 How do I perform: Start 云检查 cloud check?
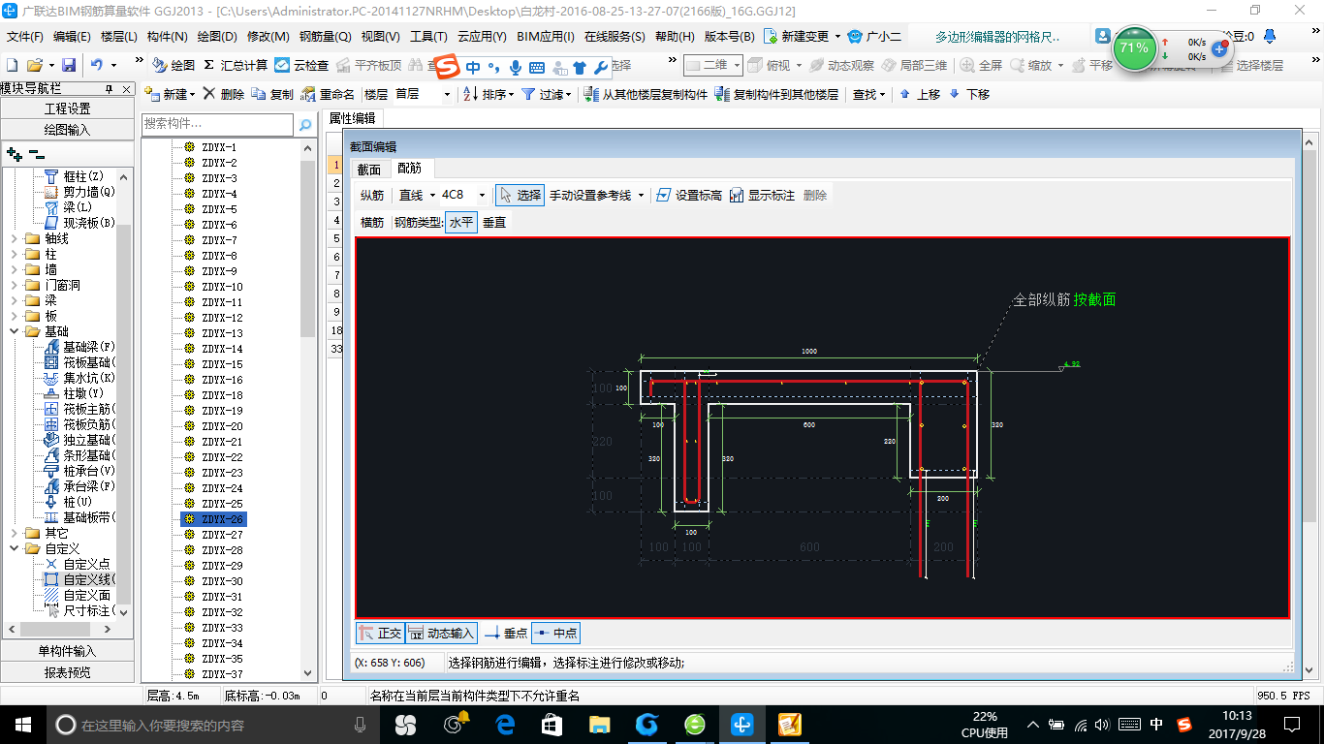click(x=301, y=65)
